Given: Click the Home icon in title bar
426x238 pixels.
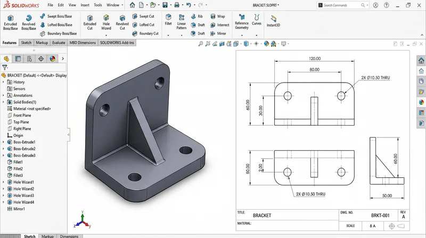Looking at the screenshot, I should [132, 5].
